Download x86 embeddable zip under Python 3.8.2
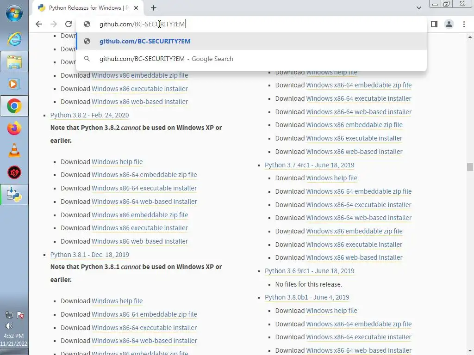 point(140,215)
